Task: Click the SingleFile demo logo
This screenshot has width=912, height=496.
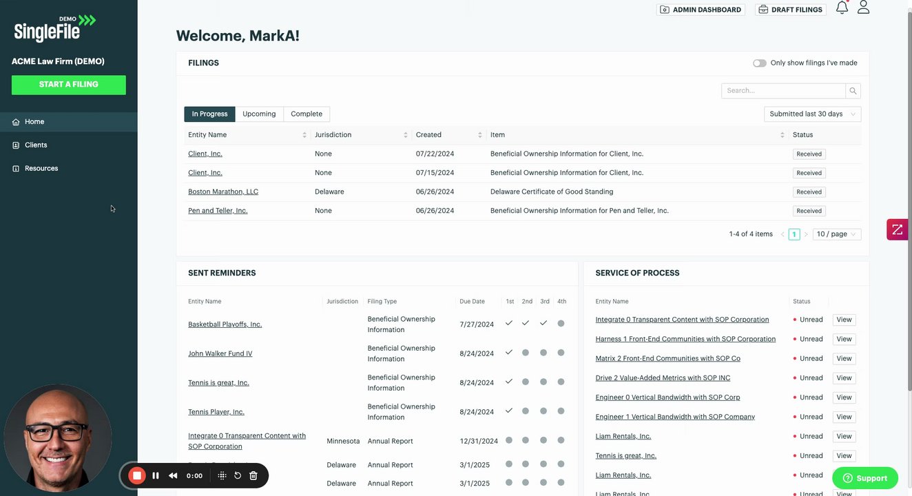Action: pyautogui.click(x=55, y=28)
